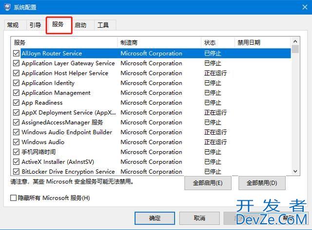Select Application Host Helper Service name
The width and height of the screenshot is (312, 230).
pyautogui.click(x=65, y=73)
